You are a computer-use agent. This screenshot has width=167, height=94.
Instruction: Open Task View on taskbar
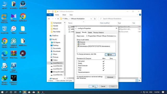pyautogui.click(x=15, y=92)
